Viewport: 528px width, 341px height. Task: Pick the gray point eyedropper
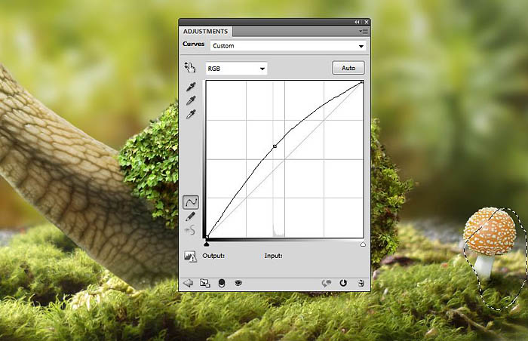pos(192,100)
